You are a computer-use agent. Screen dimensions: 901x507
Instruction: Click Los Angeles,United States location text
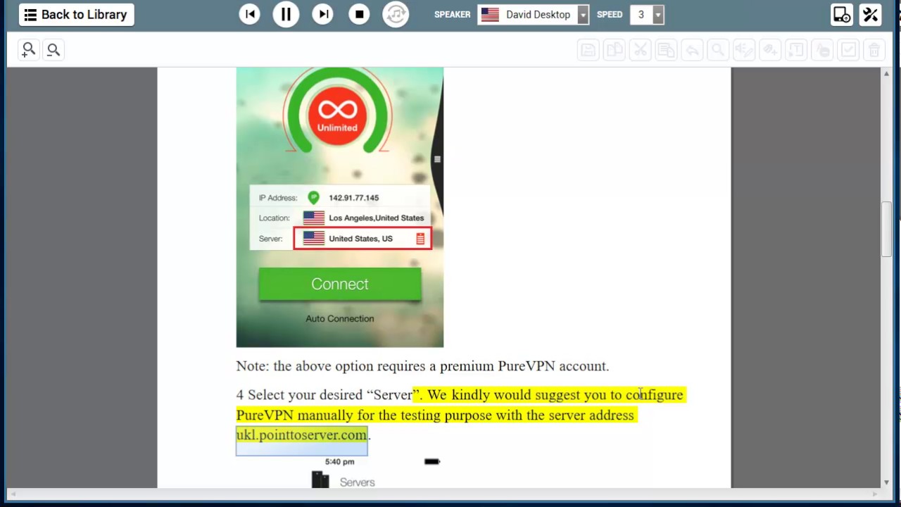click(x=376, y=218)
